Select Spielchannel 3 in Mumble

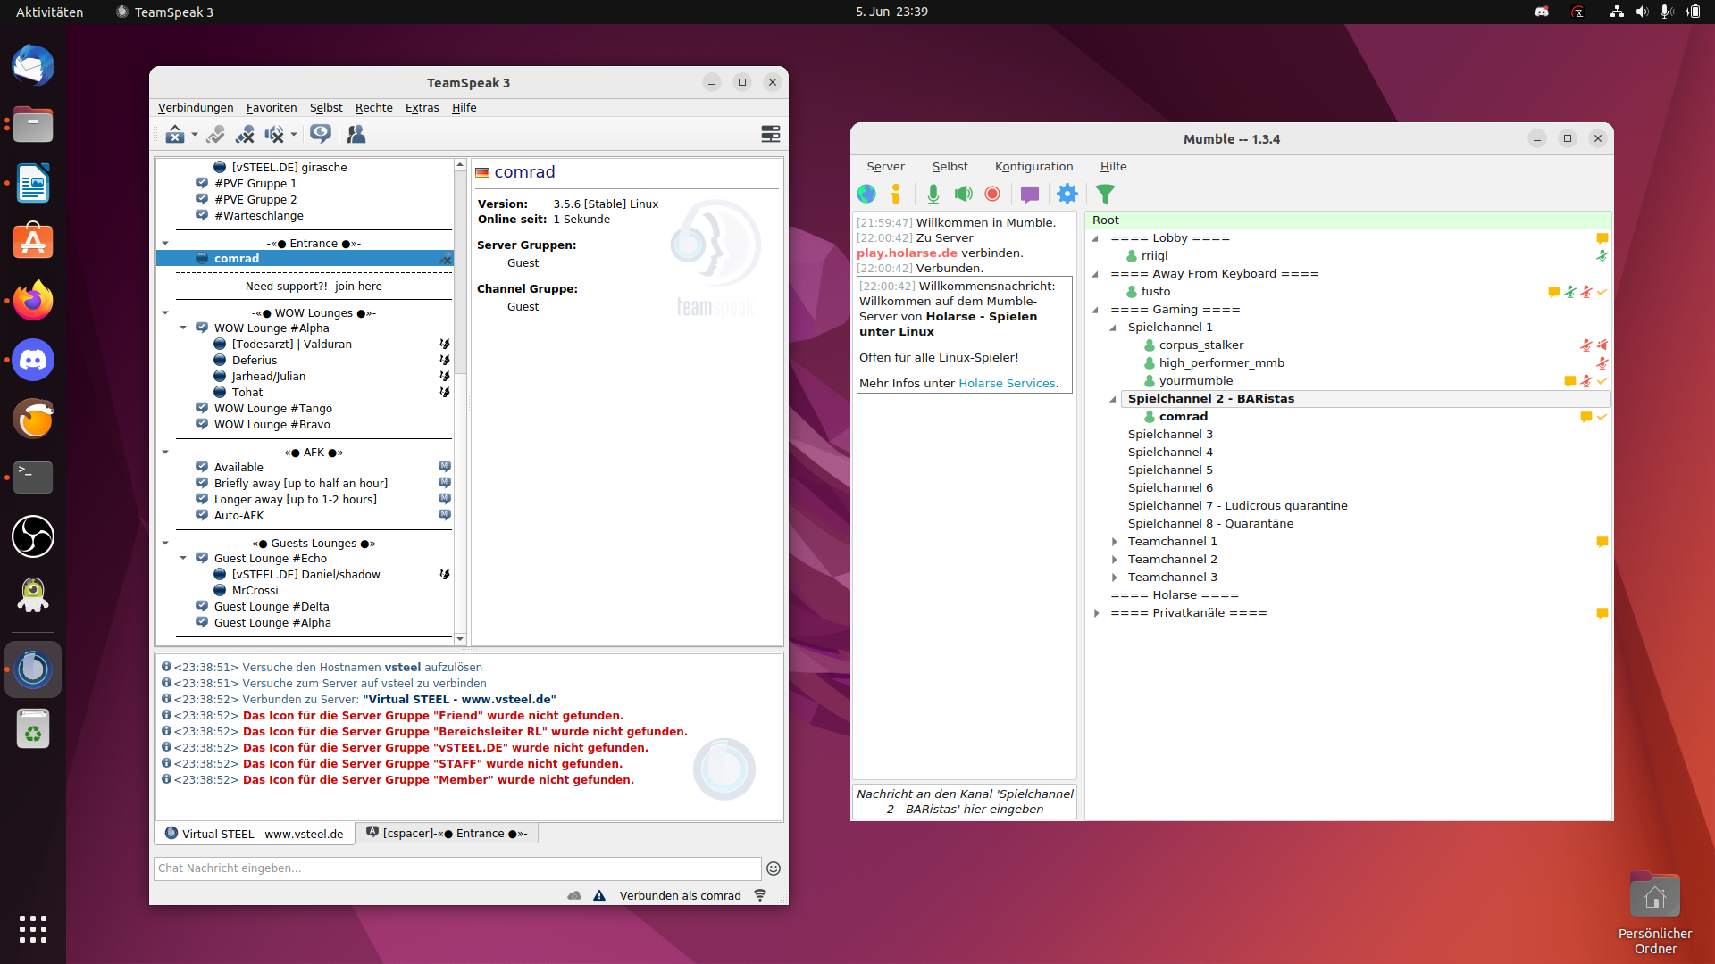1170,435
